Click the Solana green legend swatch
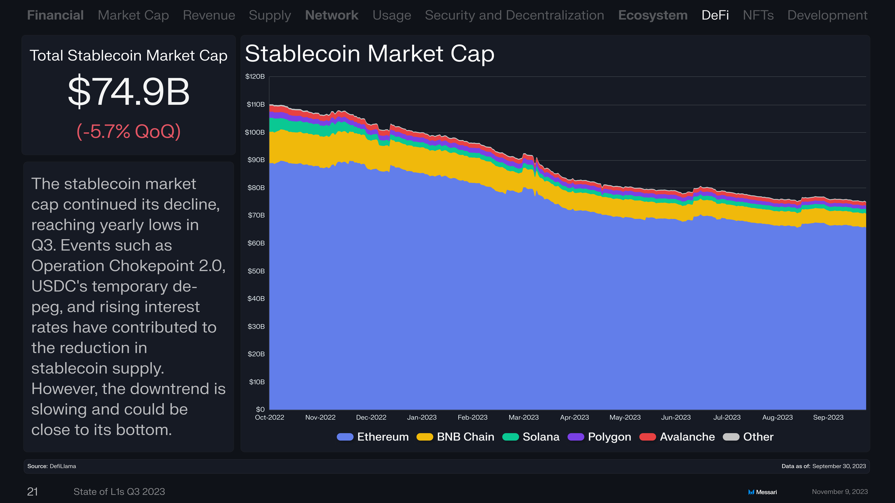 511,437
